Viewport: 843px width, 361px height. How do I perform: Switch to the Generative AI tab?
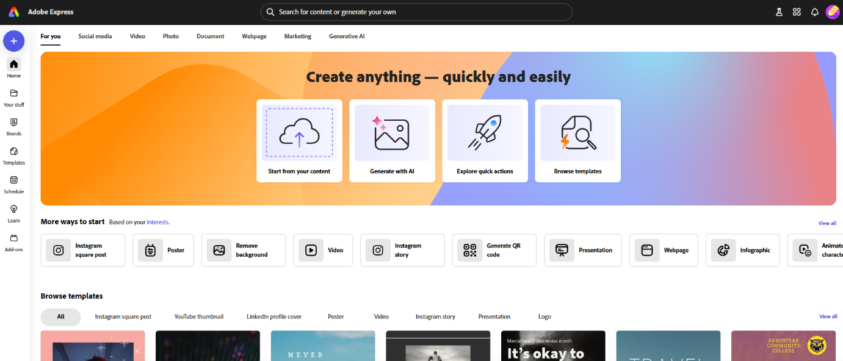(x=347, y=37)
